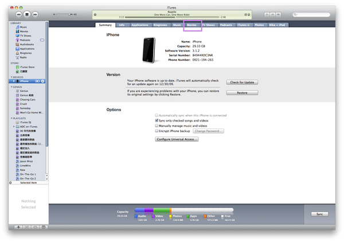The width and height of the screenshot is (344, 242).
Task: Eject the iPhone device
Action: (x=43, y=81)
